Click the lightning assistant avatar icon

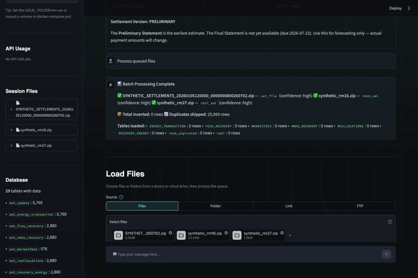pos(110,84)
